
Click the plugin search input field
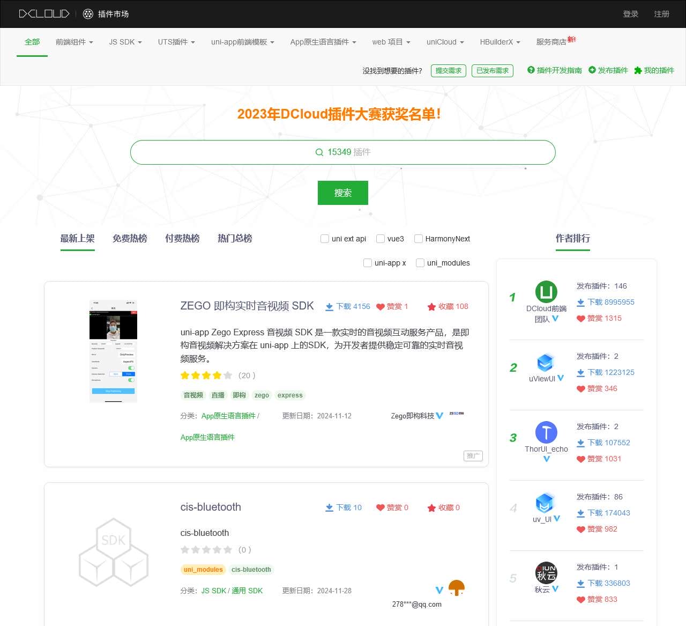pyautogui.click(x=343, y=152)
